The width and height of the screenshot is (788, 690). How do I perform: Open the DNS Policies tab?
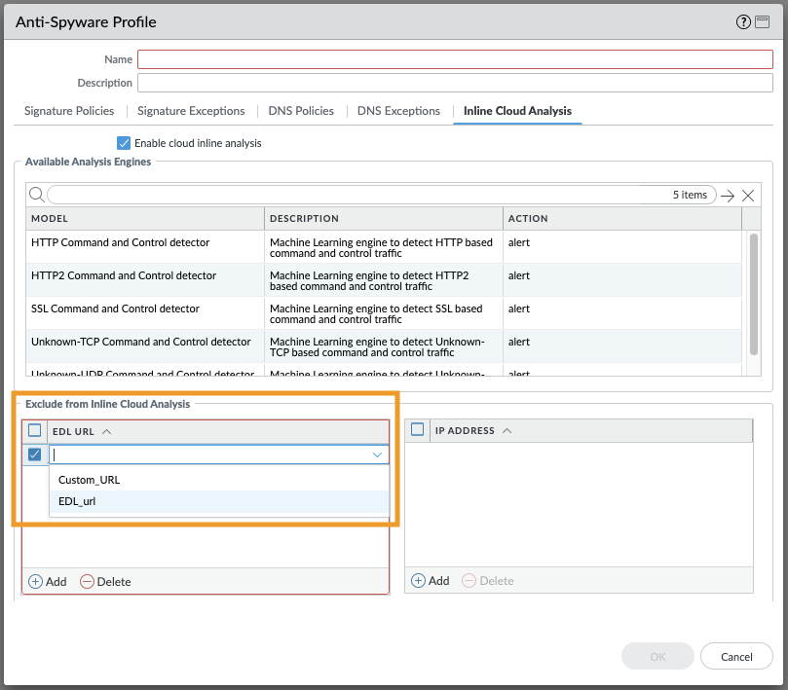[x=301, y=111]
